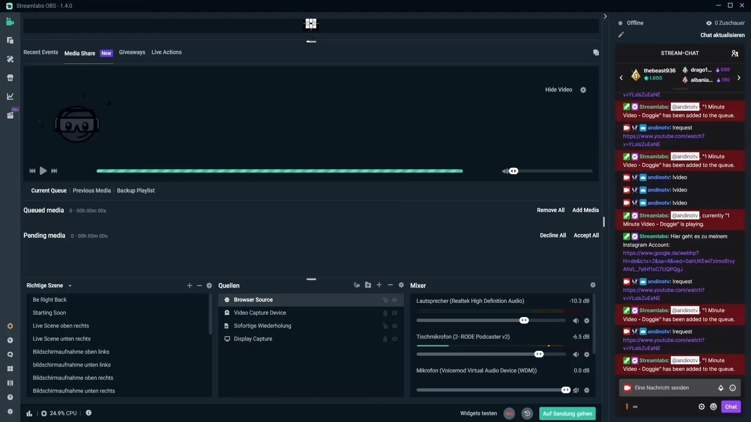Add a new source with plus icon
Image resolution: width=751 pixels, height=422 pixels.
tap(379, 285)
